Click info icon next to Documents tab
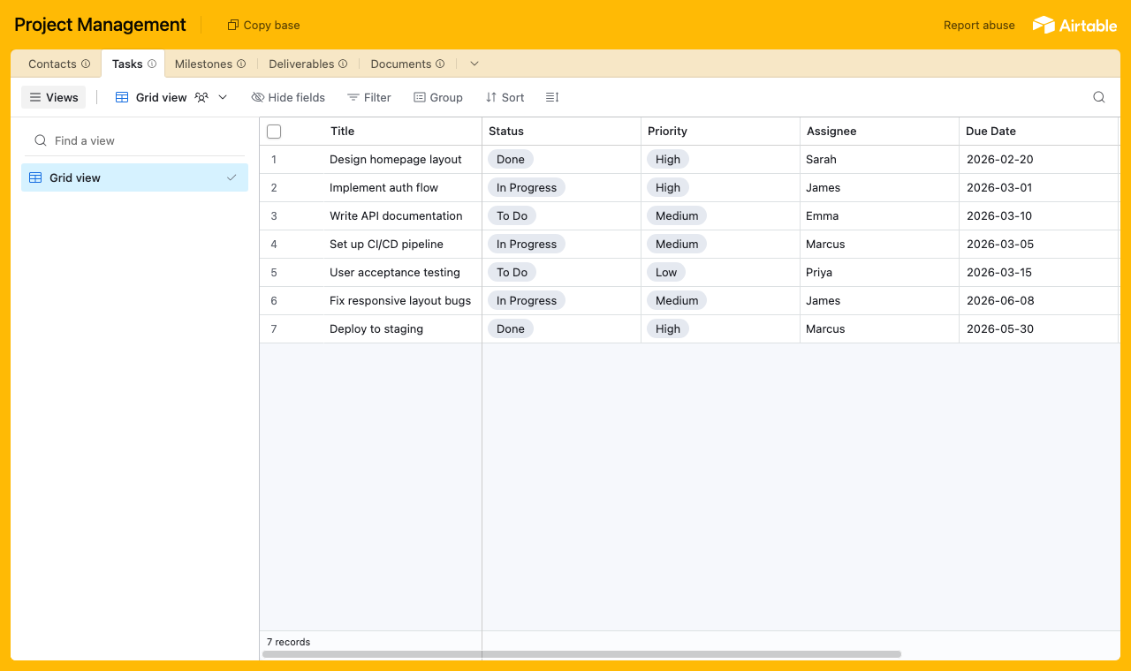 440,64
